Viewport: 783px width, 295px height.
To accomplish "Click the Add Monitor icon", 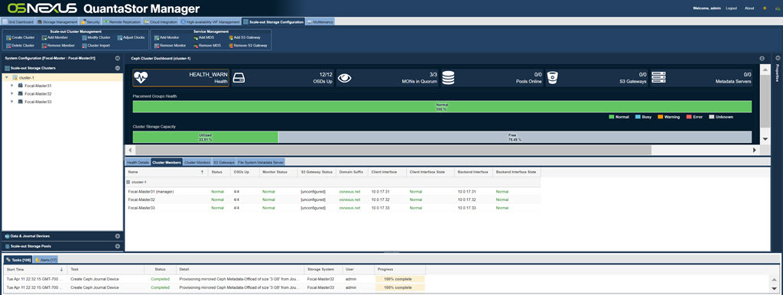I will pos(156,37).
